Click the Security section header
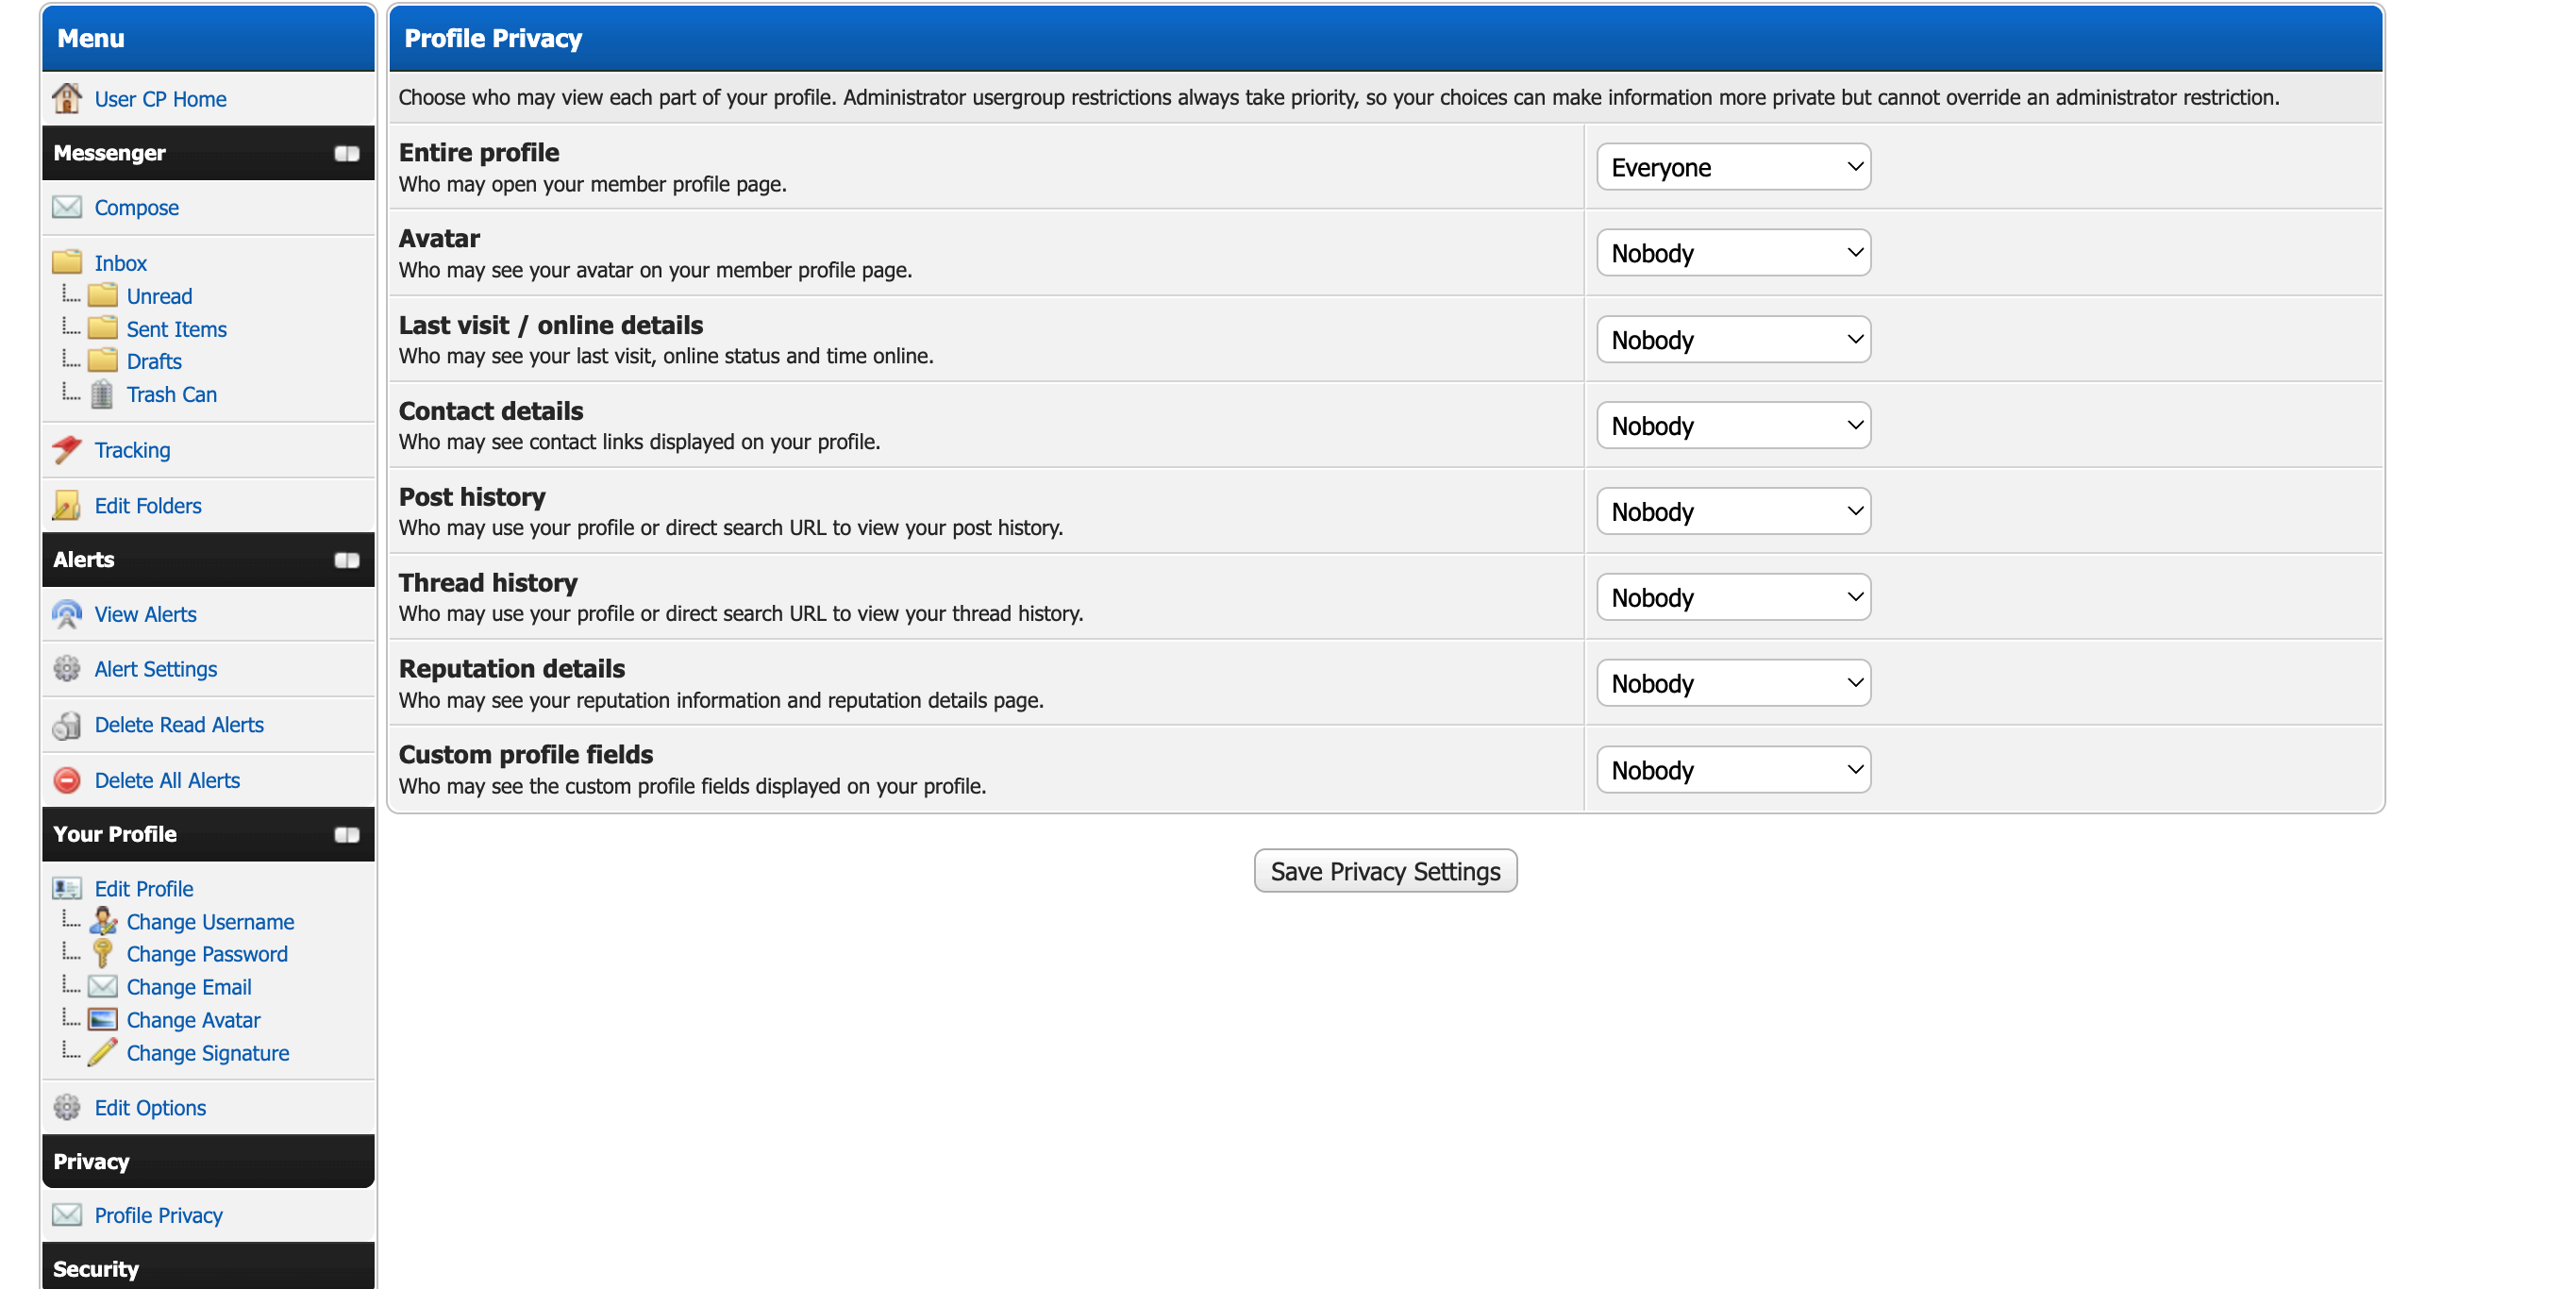The image size is (2576, 1289). (x=208, y=1267)
